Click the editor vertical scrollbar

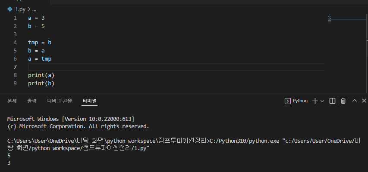(x=367, y=54)
